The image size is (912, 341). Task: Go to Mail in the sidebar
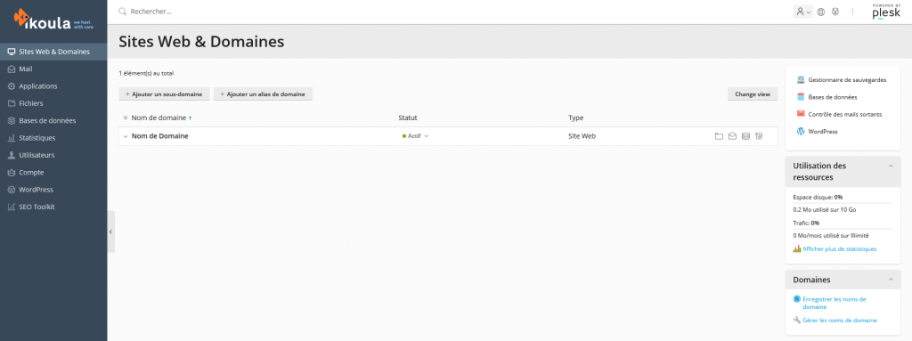coord(53,69)
